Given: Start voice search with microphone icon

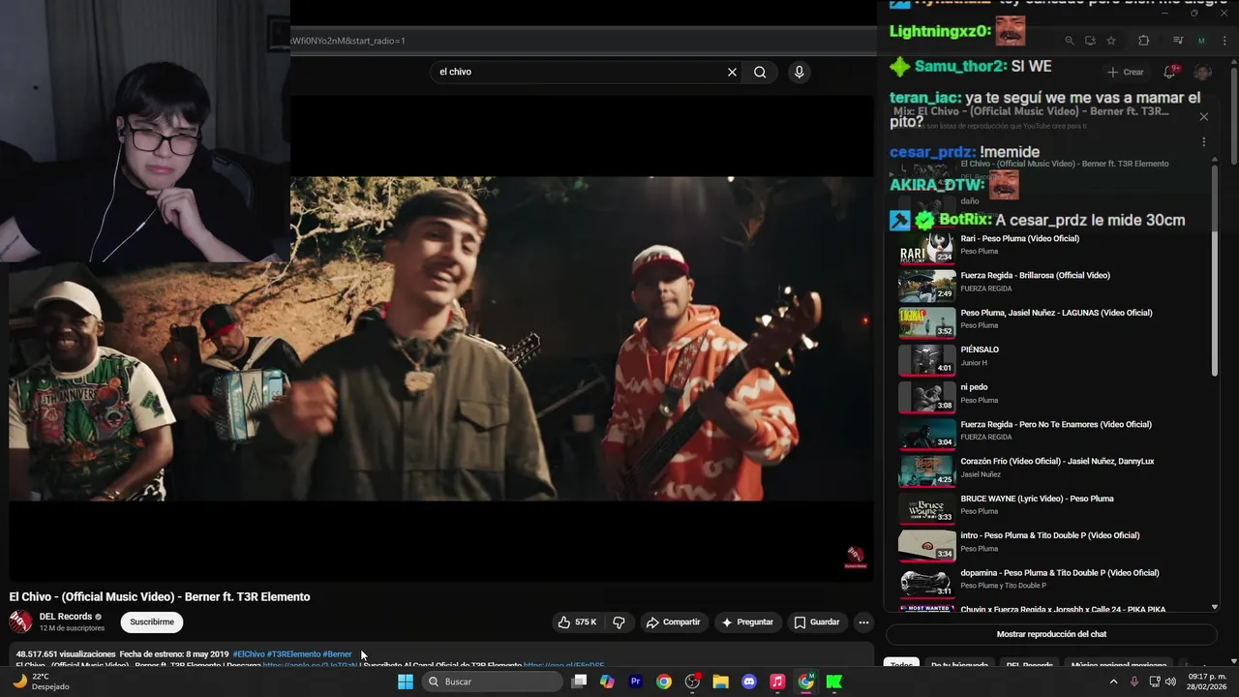Looking at the screenshot, I should point(799,72).
